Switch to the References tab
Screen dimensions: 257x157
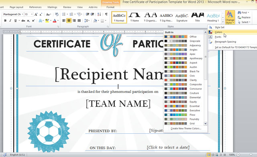(35, 7)
